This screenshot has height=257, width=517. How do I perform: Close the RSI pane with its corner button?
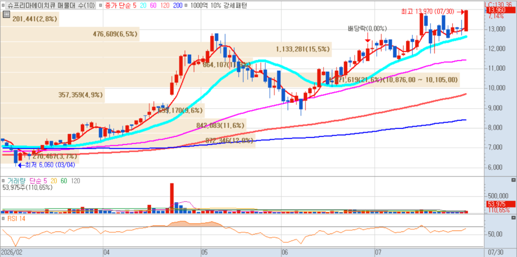tap(513, 218)
